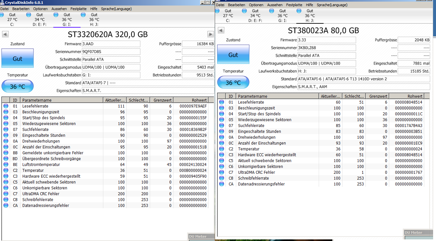This screenshot has width=436, height=241.
Task: Open Festplatte menu in right window
Action: coord(294,5)
